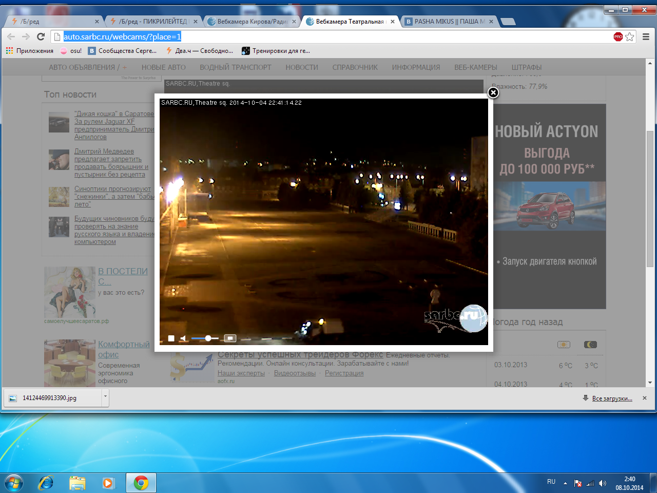Close the PASHA MIKUS tab
The height and width of the screenshot is (493, 657).
click(491, 22)
